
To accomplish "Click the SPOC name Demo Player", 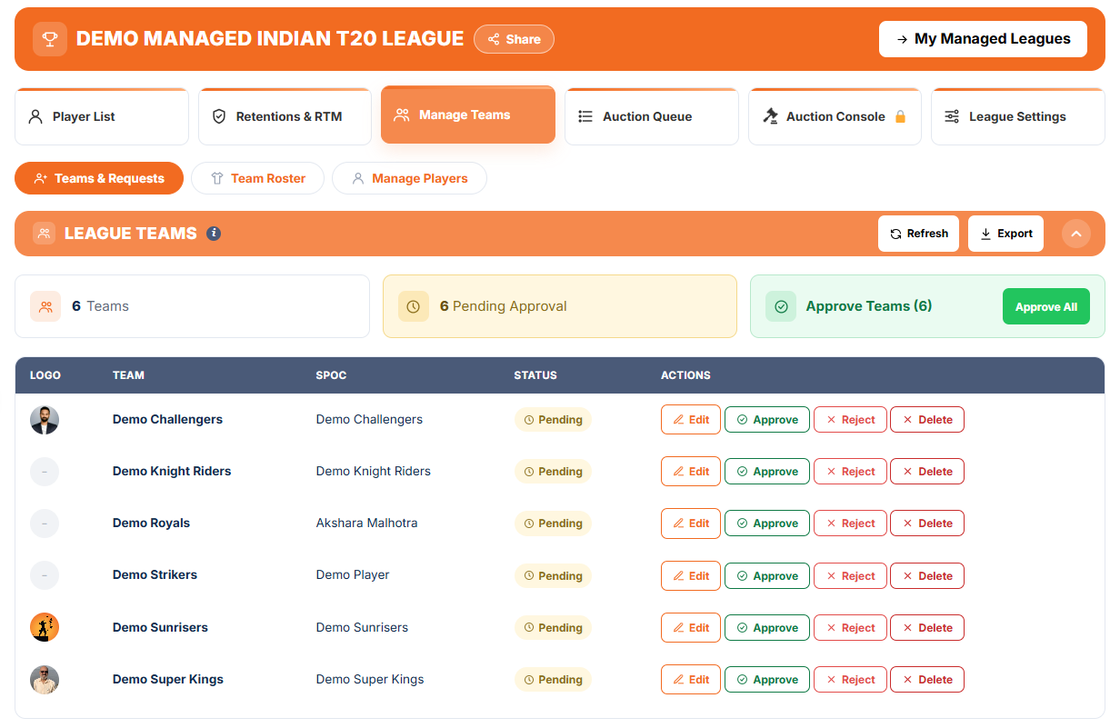I will pos(353,575).
